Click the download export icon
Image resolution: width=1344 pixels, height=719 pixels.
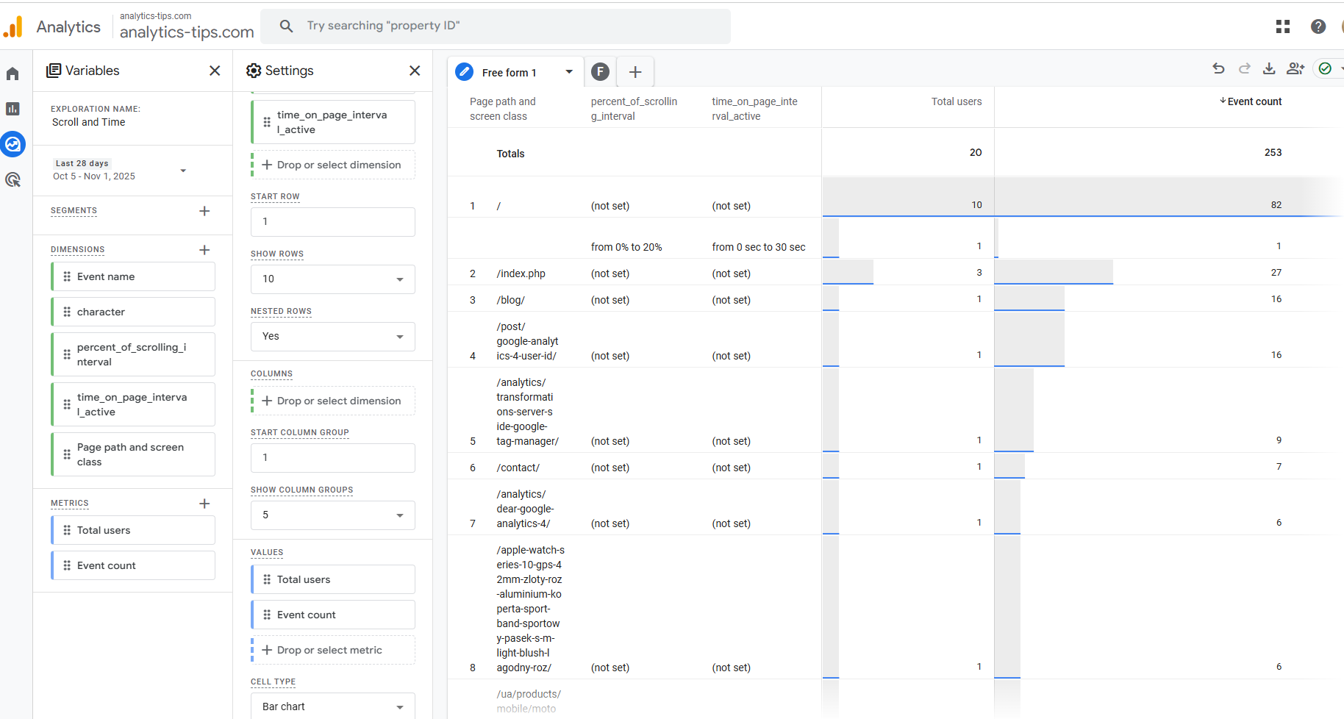coord(1269,68)
